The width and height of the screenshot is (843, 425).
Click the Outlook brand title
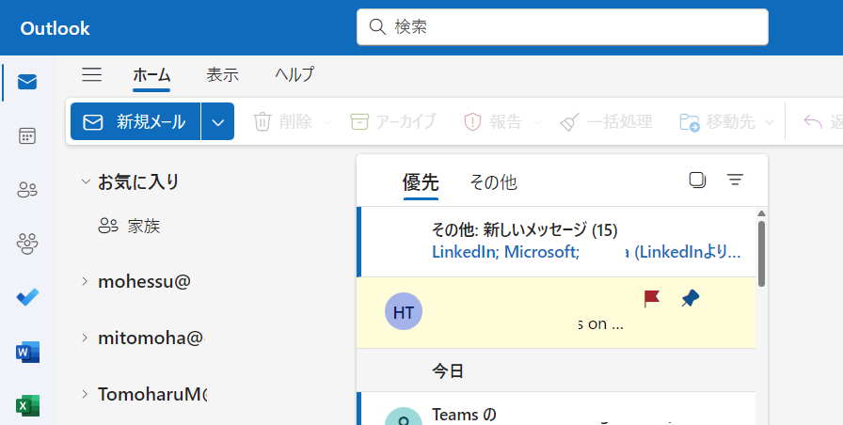55,28
